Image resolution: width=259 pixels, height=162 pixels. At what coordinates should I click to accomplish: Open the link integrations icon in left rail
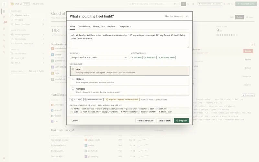coord(4,52)
